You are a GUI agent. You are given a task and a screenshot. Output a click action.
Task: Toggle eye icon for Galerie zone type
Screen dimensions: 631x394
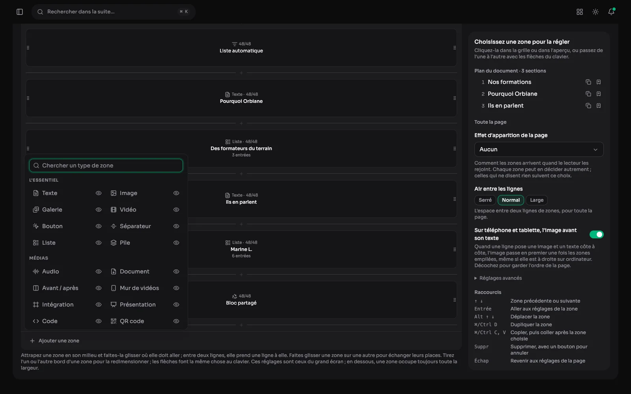click(x=99, y=210)
